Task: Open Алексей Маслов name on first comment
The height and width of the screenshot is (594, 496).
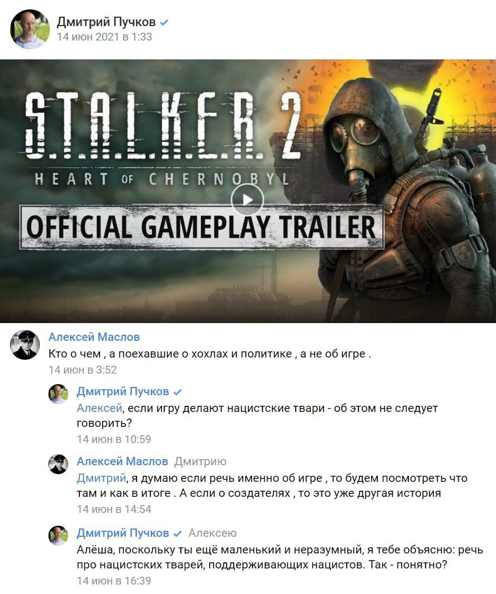Action: pyautogui.click(x=94, y=337)
